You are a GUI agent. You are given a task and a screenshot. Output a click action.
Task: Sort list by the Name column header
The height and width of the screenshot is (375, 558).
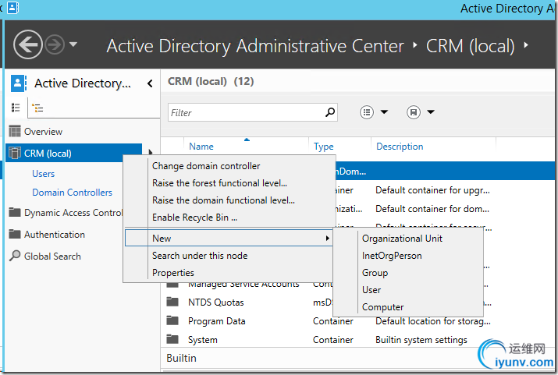(x=201, y=147)
